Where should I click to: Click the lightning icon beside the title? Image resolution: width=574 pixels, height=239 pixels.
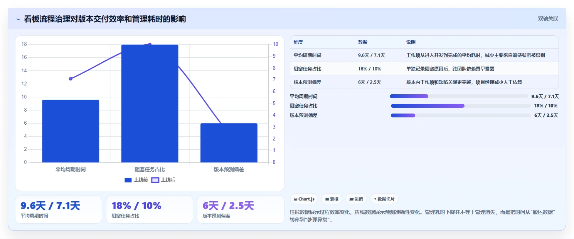coord(18,19)
